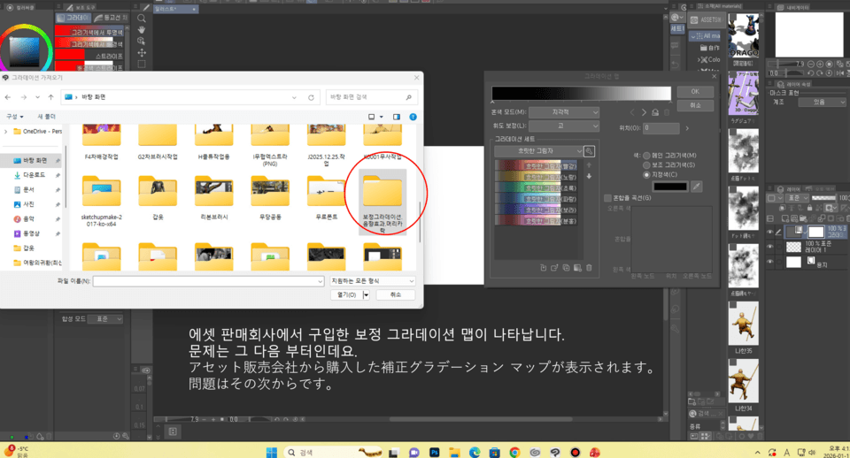Viewport: 850px width, 458px height.
Task: Open the 구성 organize menu
Action: point(15,117)
